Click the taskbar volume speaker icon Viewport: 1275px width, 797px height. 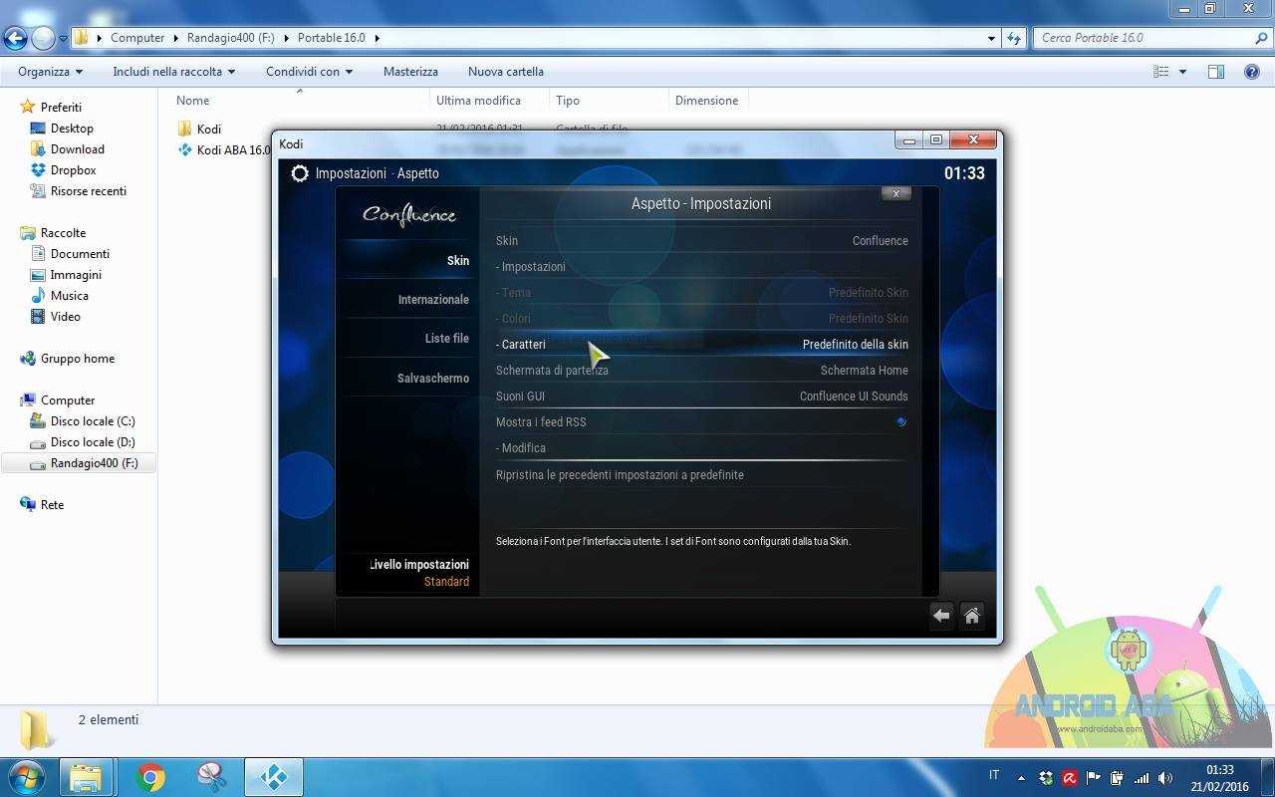point(1165,777)
